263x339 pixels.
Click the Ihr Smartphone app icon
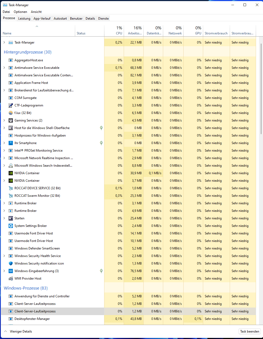pos(11,143)
